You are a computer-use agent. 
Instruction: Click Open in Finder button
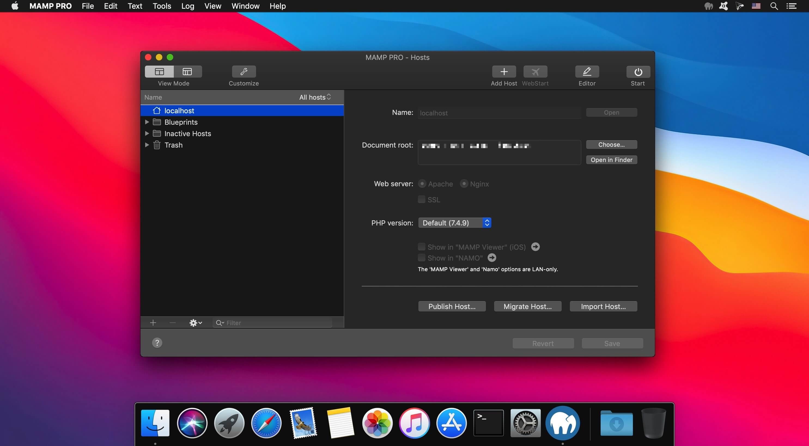611,160
